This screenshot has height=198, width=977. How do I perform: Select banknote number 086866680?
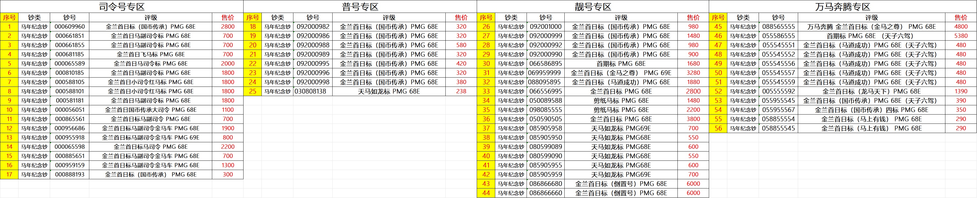coord(545,184)
